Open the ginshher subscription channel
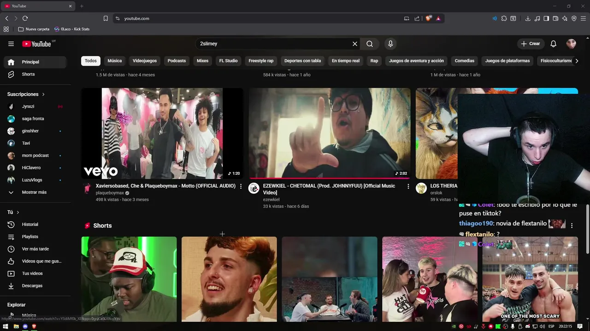This screenshot has height=331, width=590. (35, 131)
